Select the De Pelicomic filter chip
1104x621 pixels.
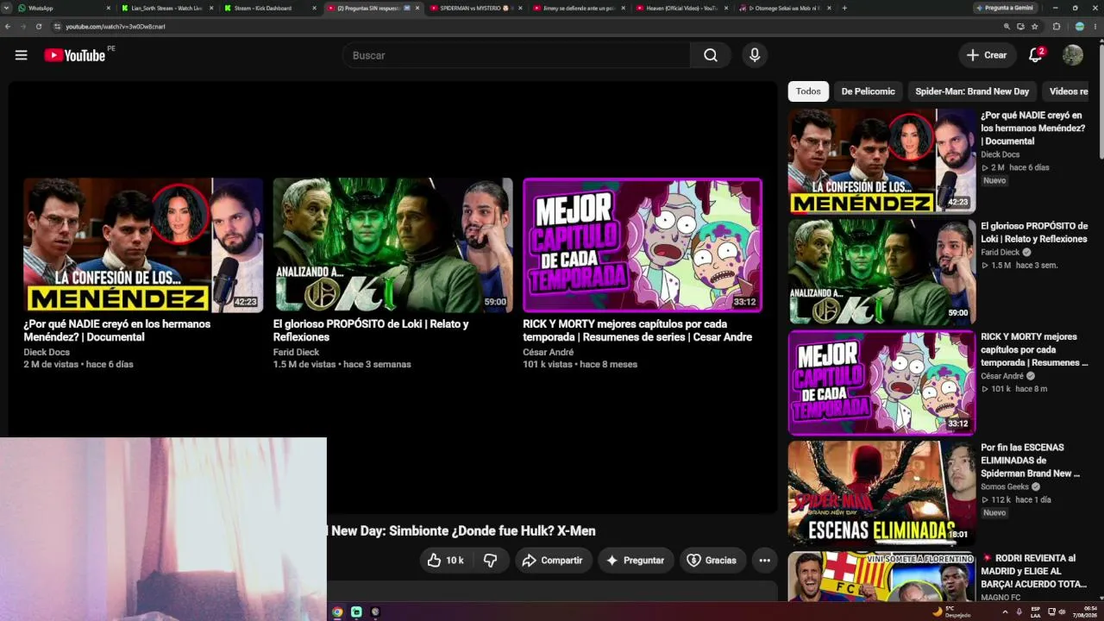pos(868,91)
